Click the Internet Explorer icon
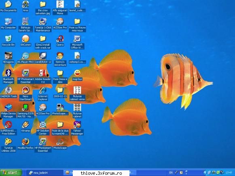This screenshot has width=235, height=176. pyautogui.click(x=43, y=94)
